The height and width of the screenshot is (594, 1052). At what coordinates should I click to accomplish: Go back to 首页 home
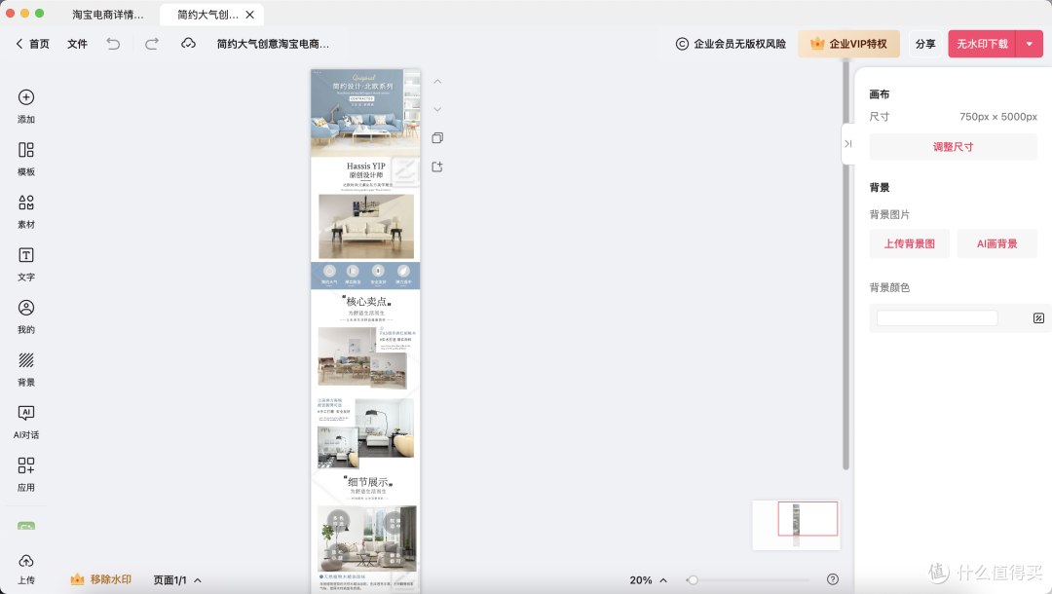click(32, 44)
